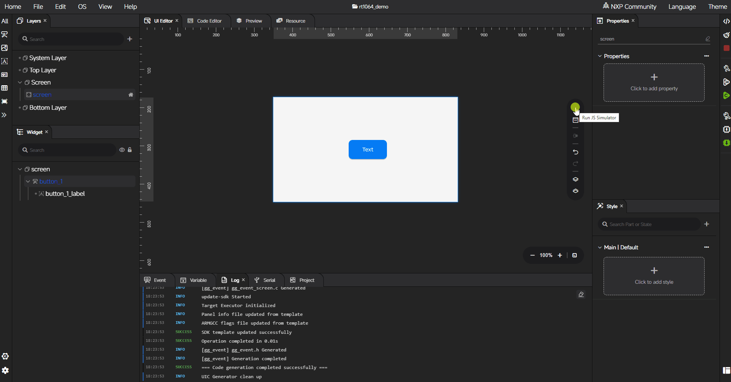Toggle the widget lock icon

(130, 150)
